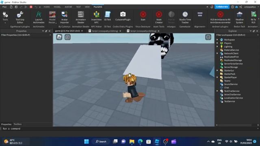Switch to the HOME ribbon tab

pyautogui.click(x=47, y=7)
